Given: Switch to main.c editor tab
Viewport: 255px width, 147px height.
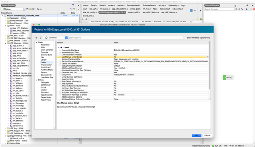Looking at the screenshot, I should click(86, 5).
